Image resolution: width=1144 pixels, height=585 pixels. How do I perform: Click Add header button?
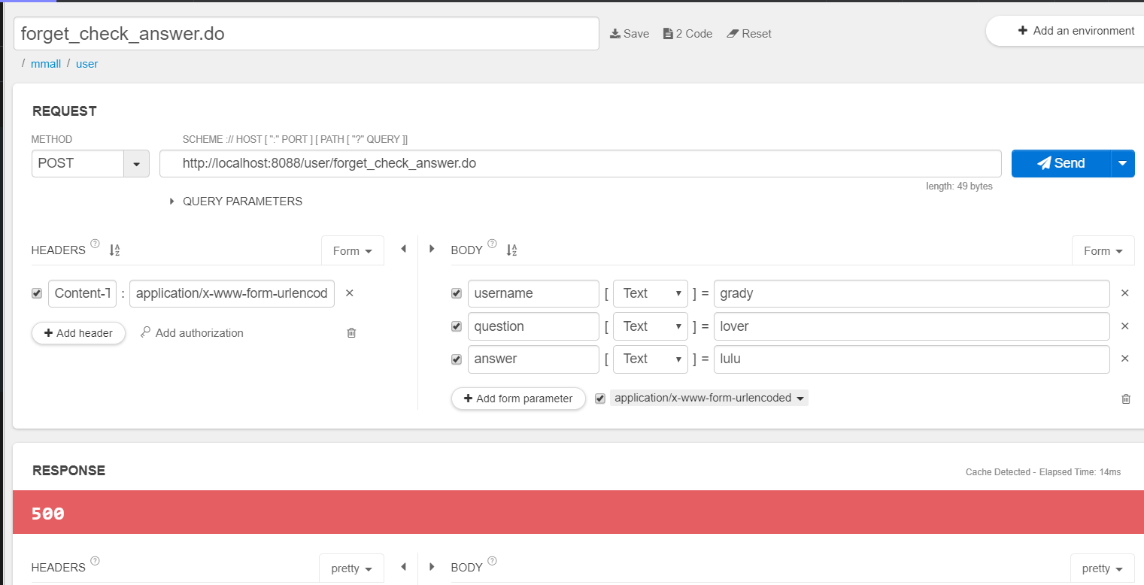point(78,333)
